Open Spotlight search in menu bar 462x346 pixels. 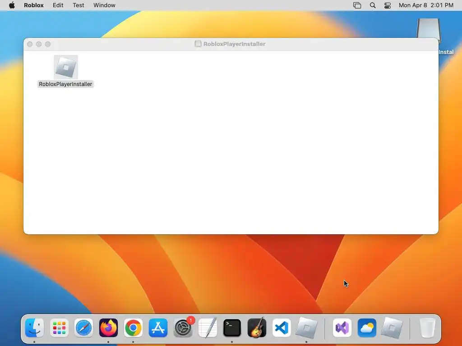coord(372,5)
